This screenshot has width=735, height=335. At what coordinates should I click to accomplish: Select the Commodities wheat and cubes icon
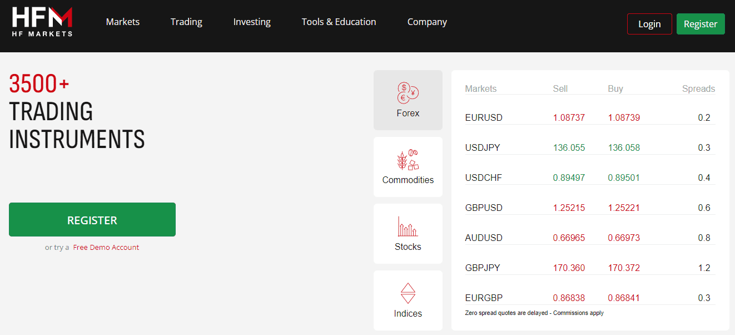coord(408,160)
